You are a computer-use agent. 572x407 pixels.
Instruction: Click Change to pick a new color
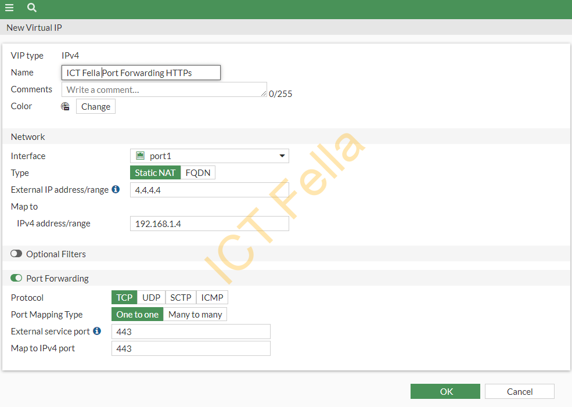(x=95, y=106)
